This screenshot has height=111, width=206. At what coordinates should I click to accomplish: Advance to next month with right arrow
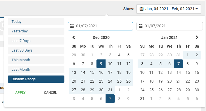pyautogui.click(x=197, y=37)
